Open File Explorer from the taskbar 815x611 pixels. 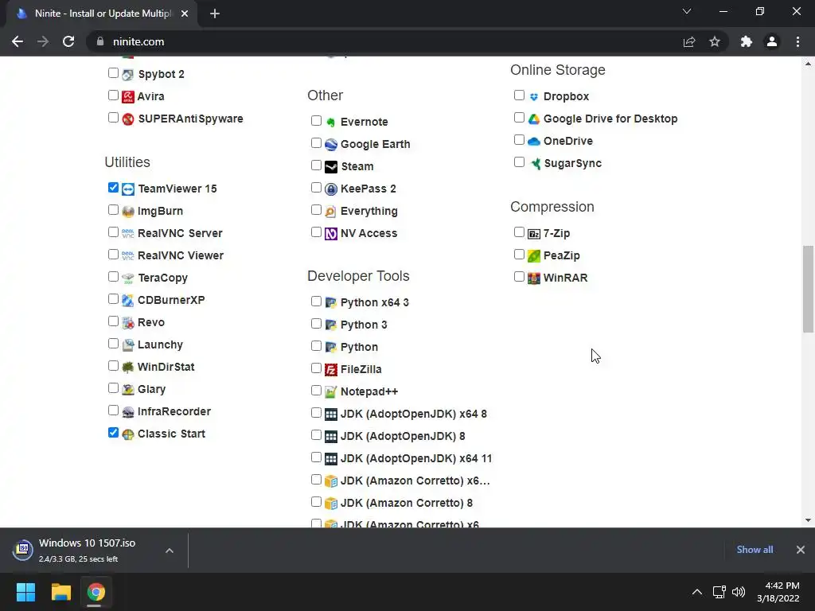click(60, 592)
